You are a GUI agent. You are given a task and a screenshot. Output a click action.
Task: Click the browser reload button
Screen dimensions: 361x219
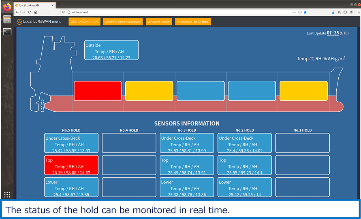click(x=30, y=12)
